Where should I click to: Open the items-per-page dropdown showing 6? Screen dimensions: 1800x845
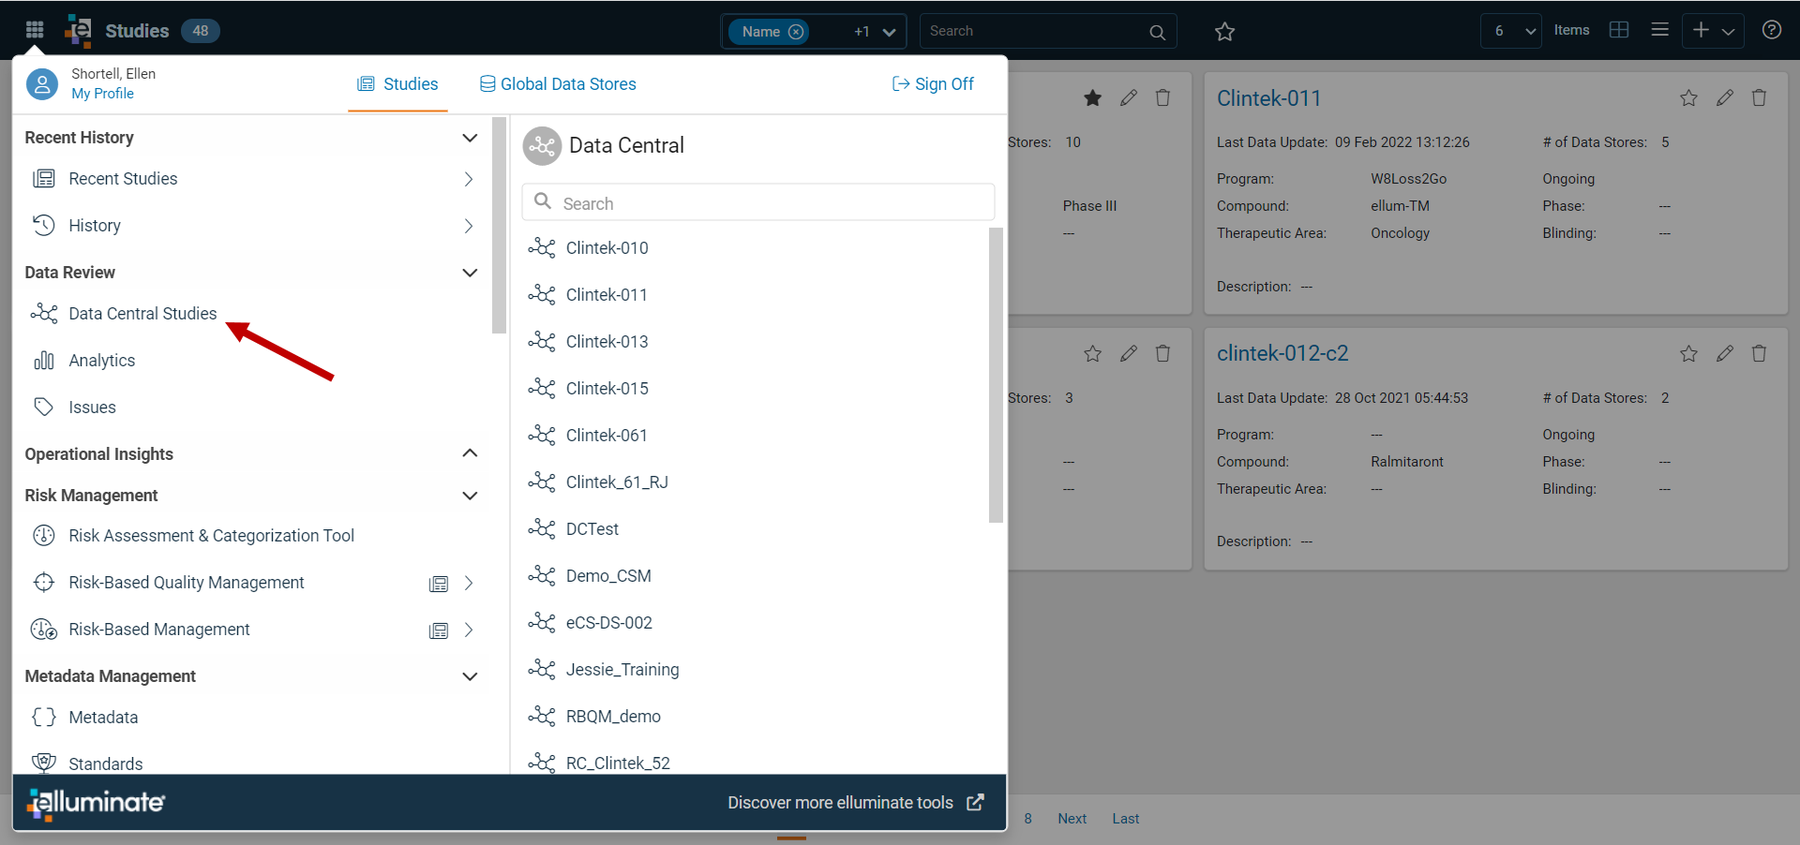point(1511,31)
